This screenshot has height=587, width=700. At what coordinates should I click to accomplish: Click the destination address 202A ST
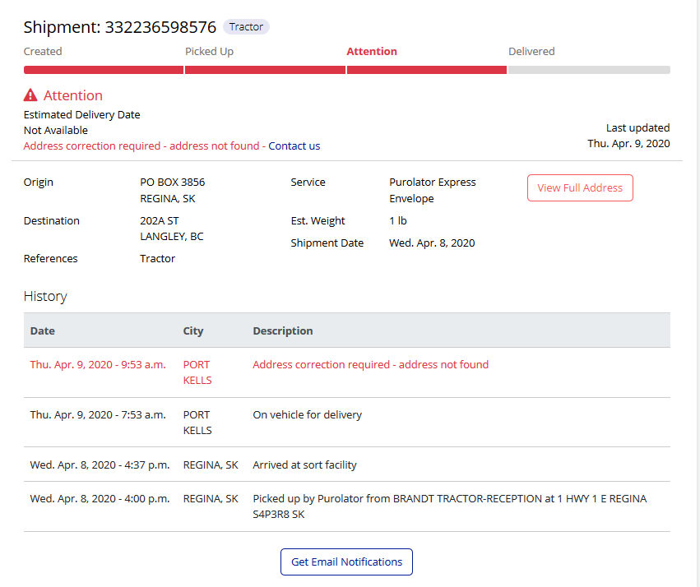tap(160, 221)
